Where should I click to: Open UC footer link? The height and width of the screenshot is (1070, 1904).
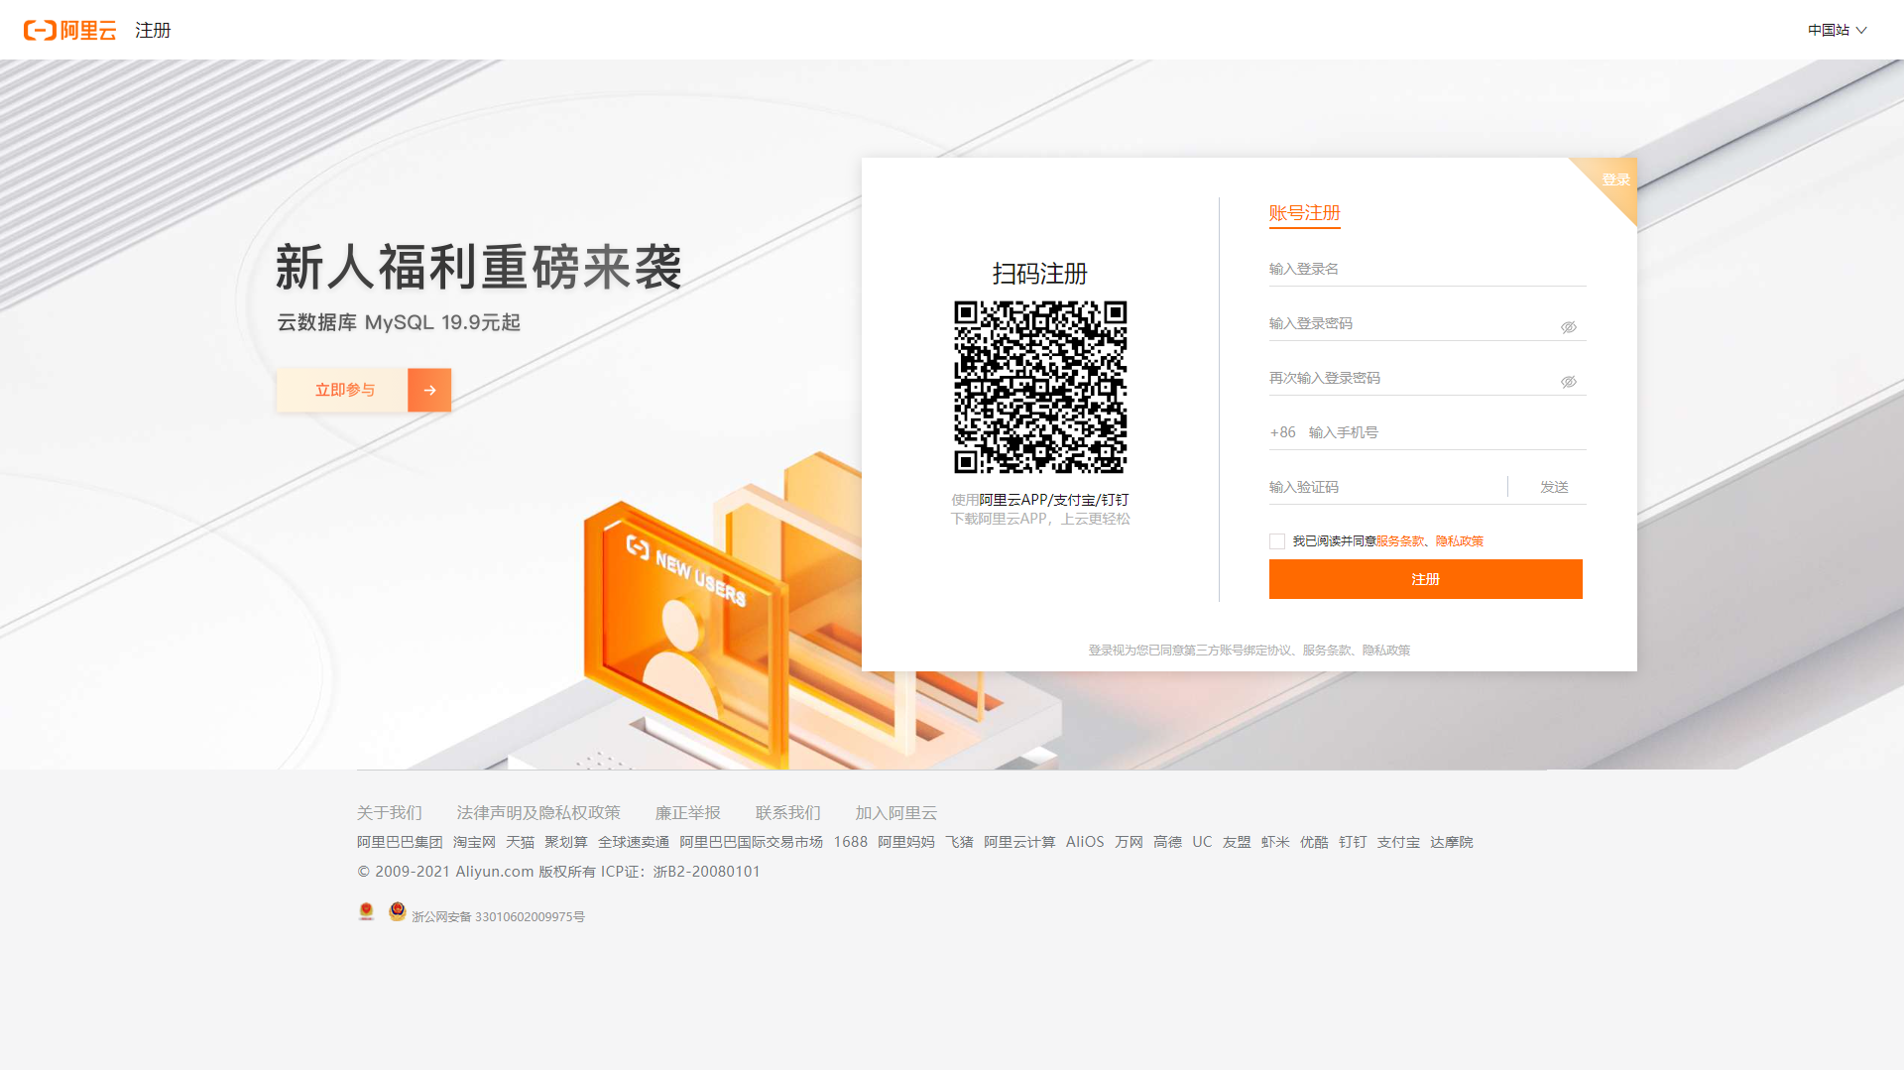pyautogui.click(x=1202, y=842)
